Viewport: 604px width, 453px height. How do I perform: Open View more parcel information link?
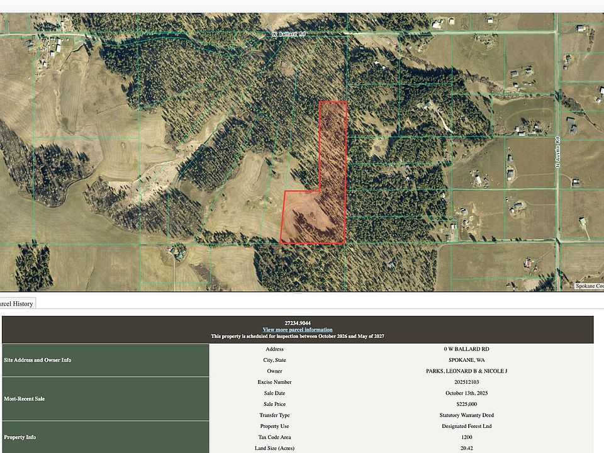[298, 330]
